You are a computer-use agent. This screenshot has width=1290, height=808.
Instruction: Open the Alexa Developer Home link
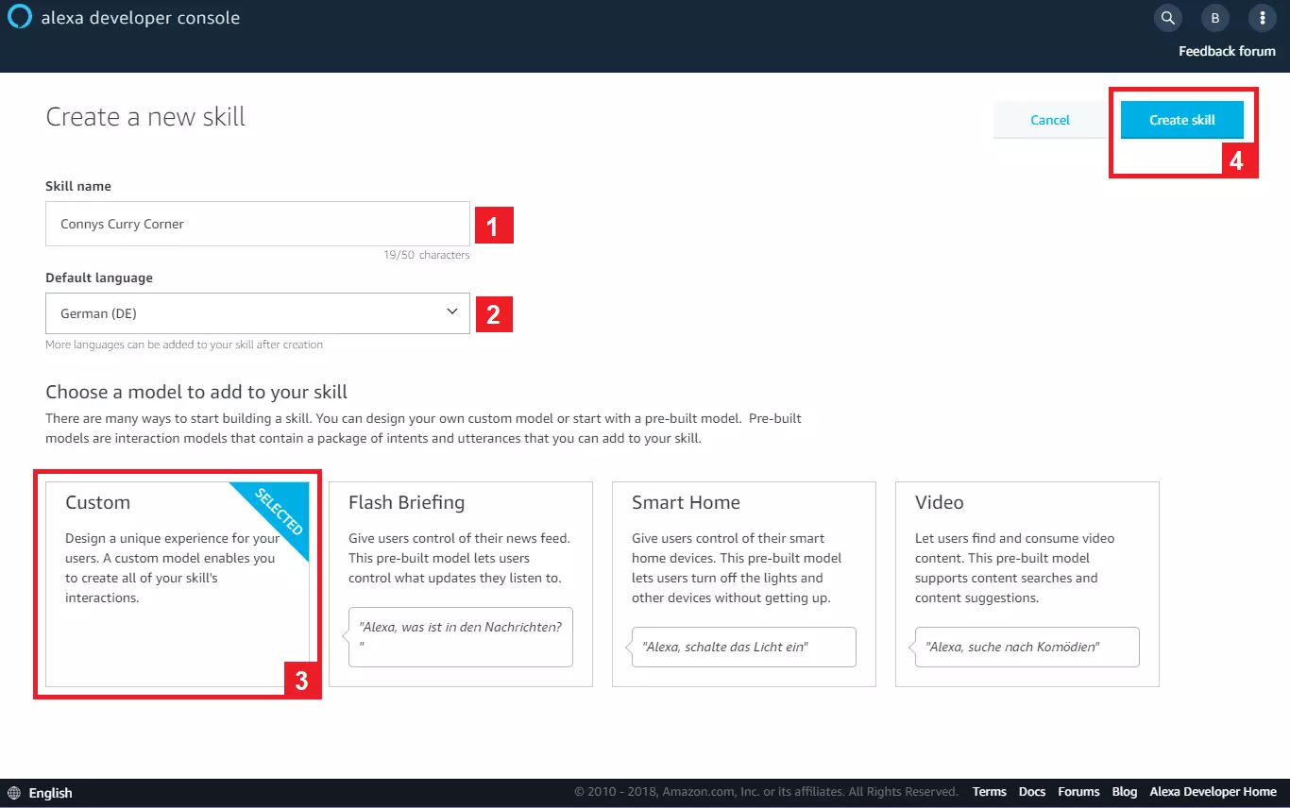1214,792
